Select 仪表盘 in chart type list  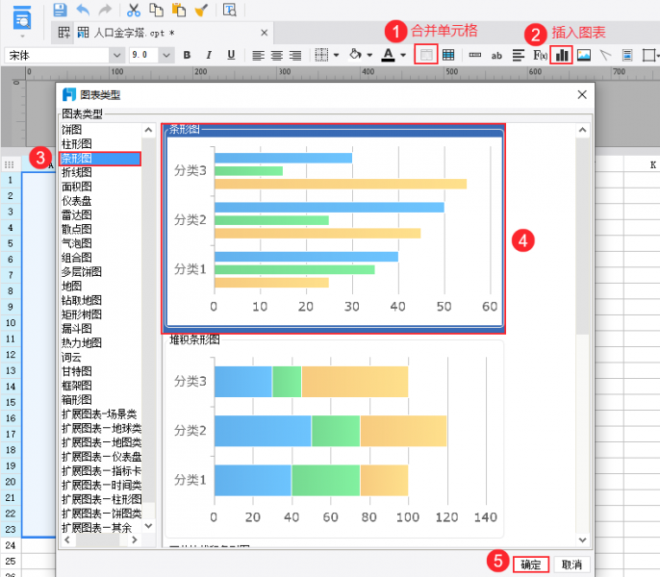click(77, 201)
